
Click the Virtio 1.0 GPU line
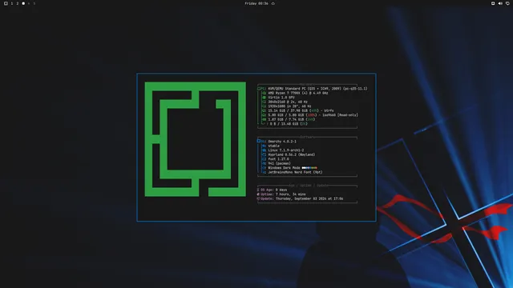pyautogui.click(x=281, y=98)
